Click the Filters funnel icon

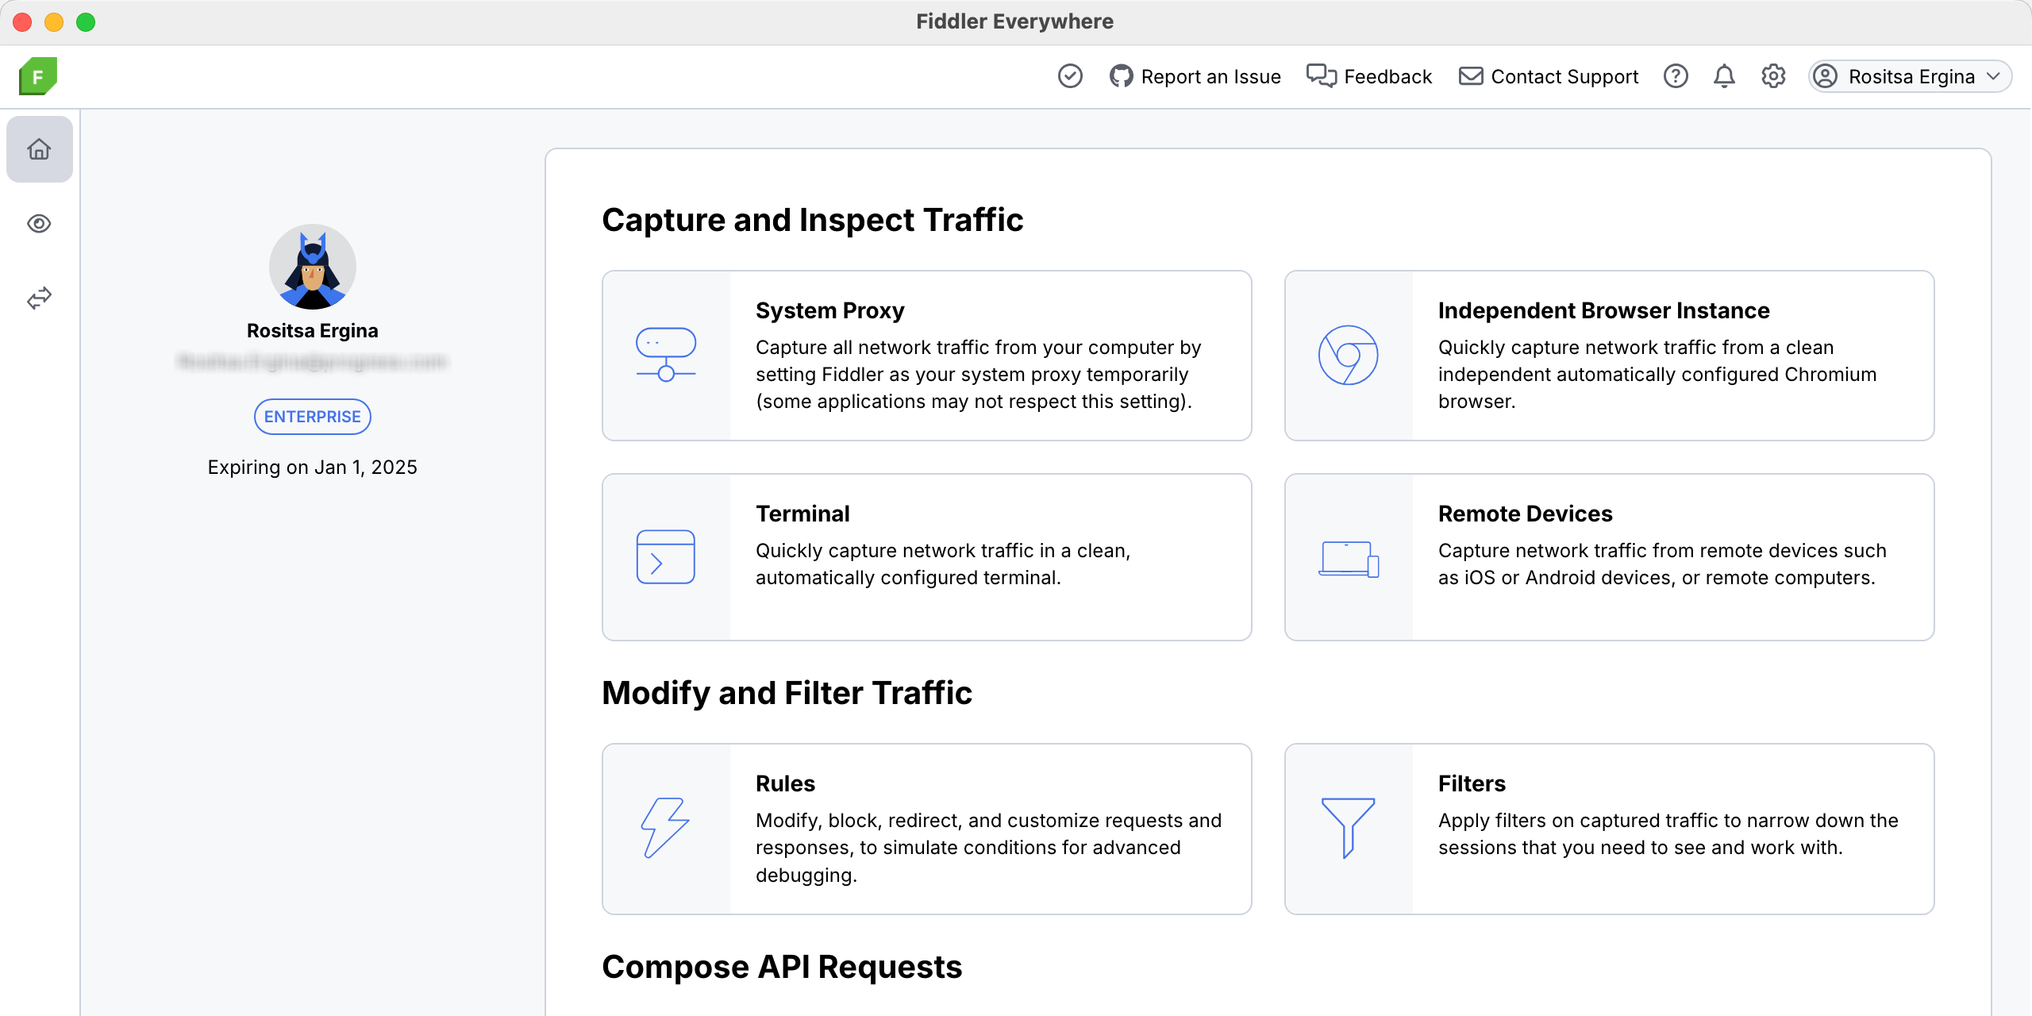click(1348, 828)
